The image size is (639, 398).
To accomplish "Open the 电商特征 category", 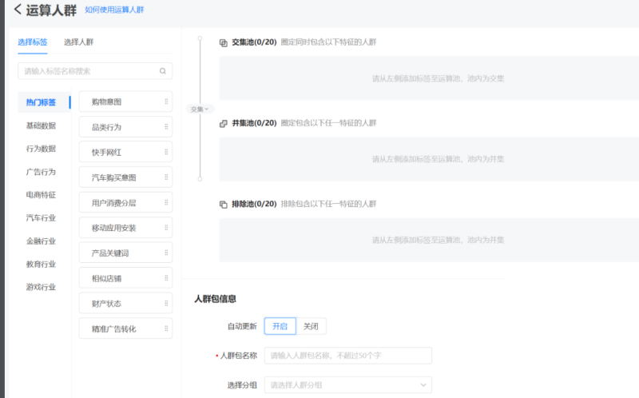I will coord(41,195).
